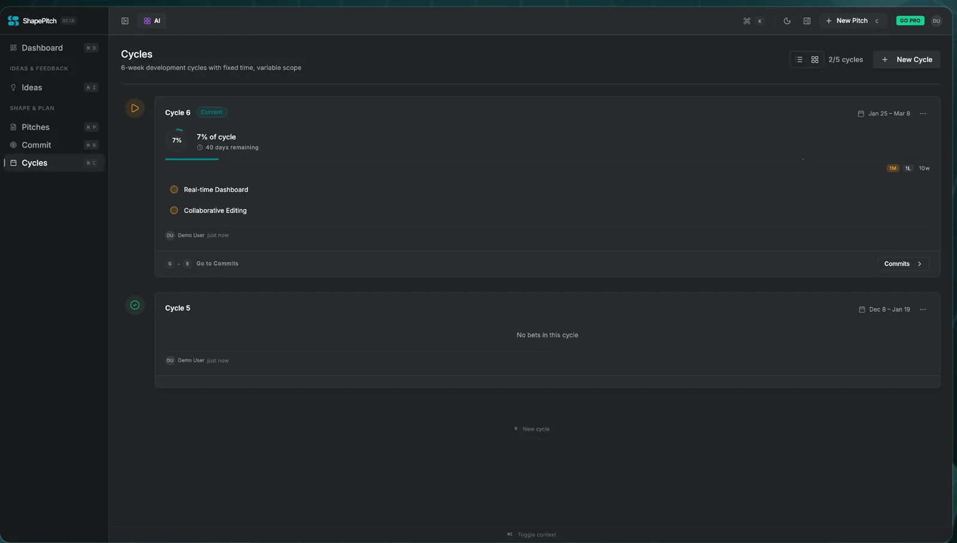Open the Collaborative Editing bet
Screen dimensions: 957x543
point(215,211)
